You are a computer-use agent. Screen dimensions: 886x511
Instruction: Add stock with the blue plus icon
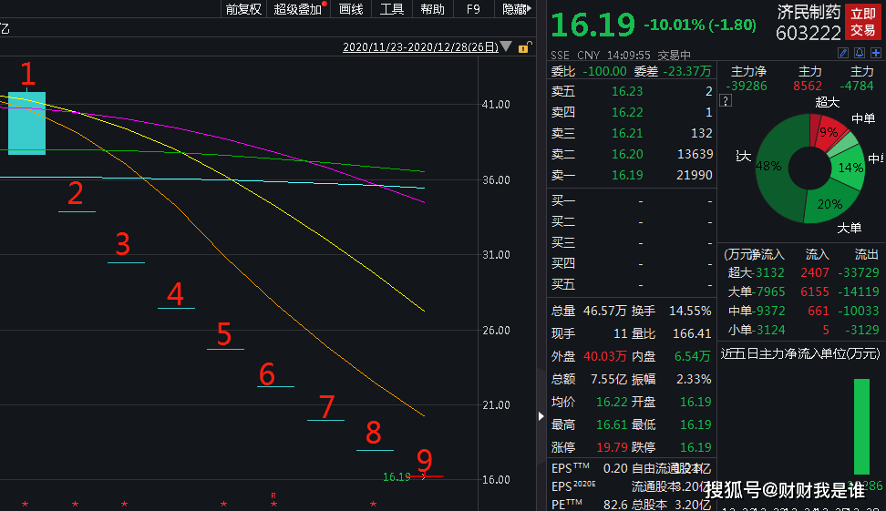(x=875, y=54)
